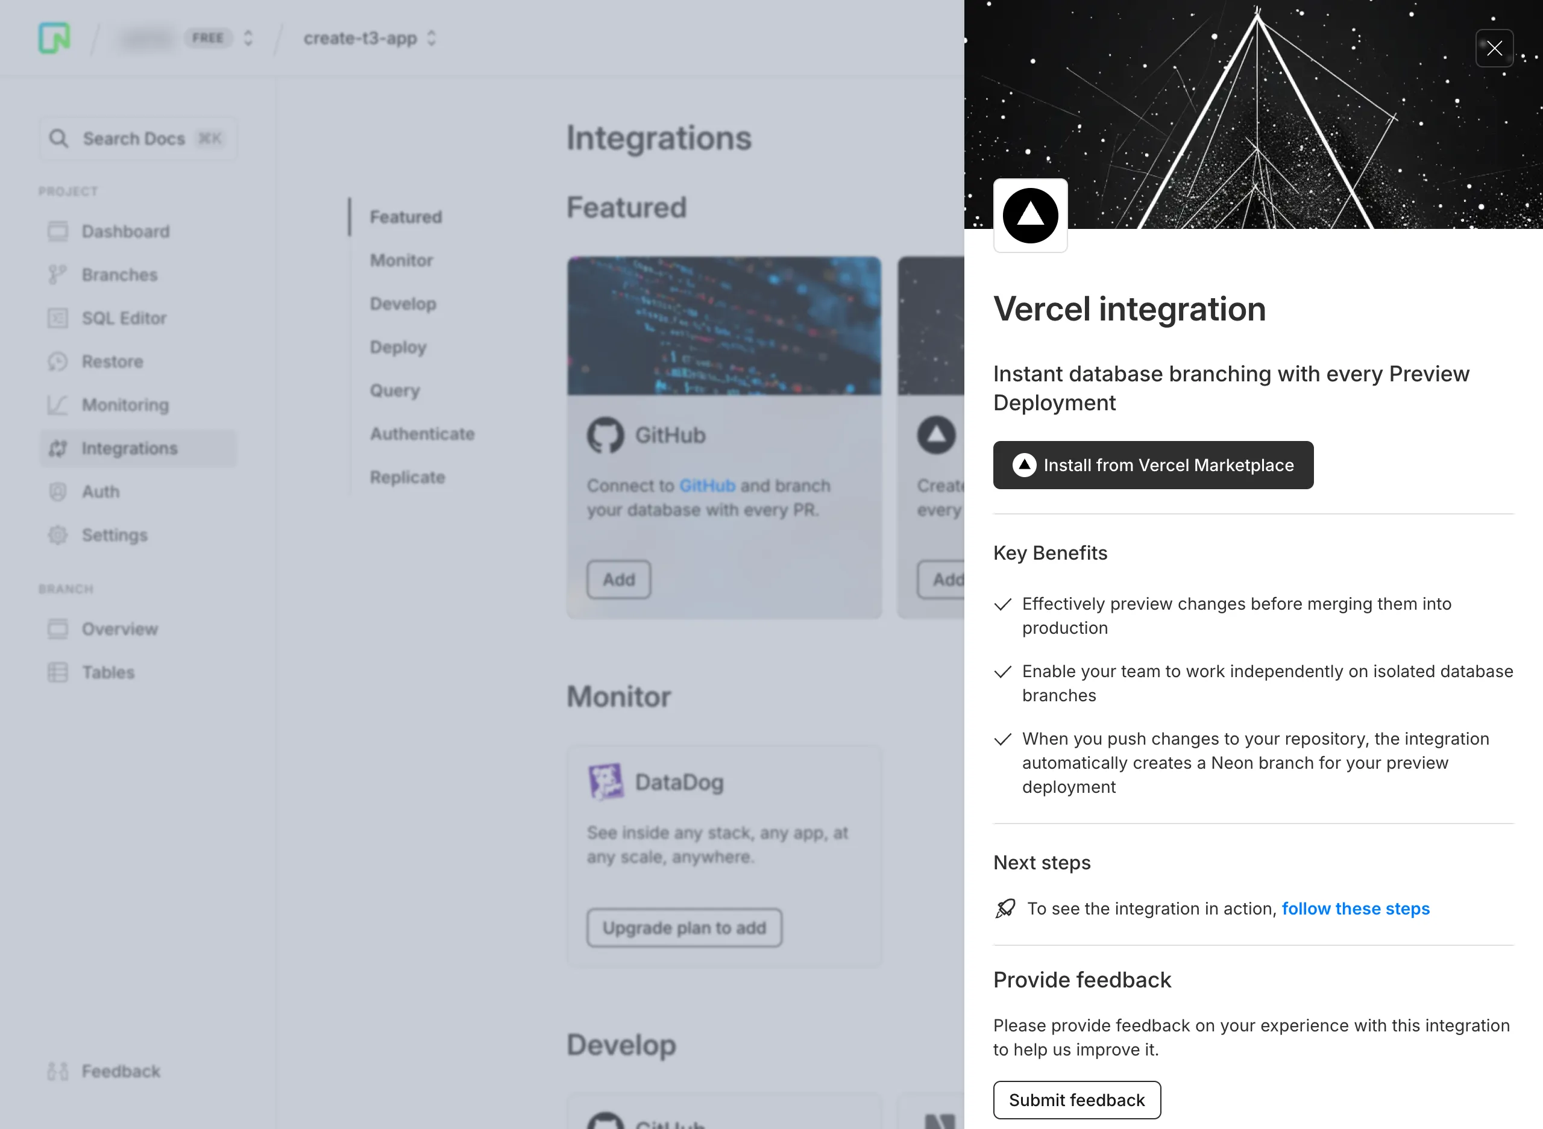The image size is (1543, 1129).
Task: Click the SQL Editor sidebar icon
Action: pos(58,317)
